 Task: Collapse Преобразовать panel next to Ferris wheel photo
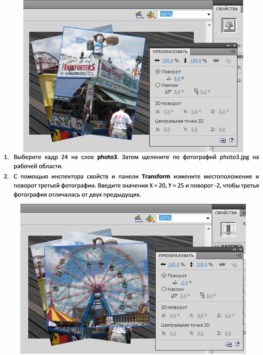[234, 249]
